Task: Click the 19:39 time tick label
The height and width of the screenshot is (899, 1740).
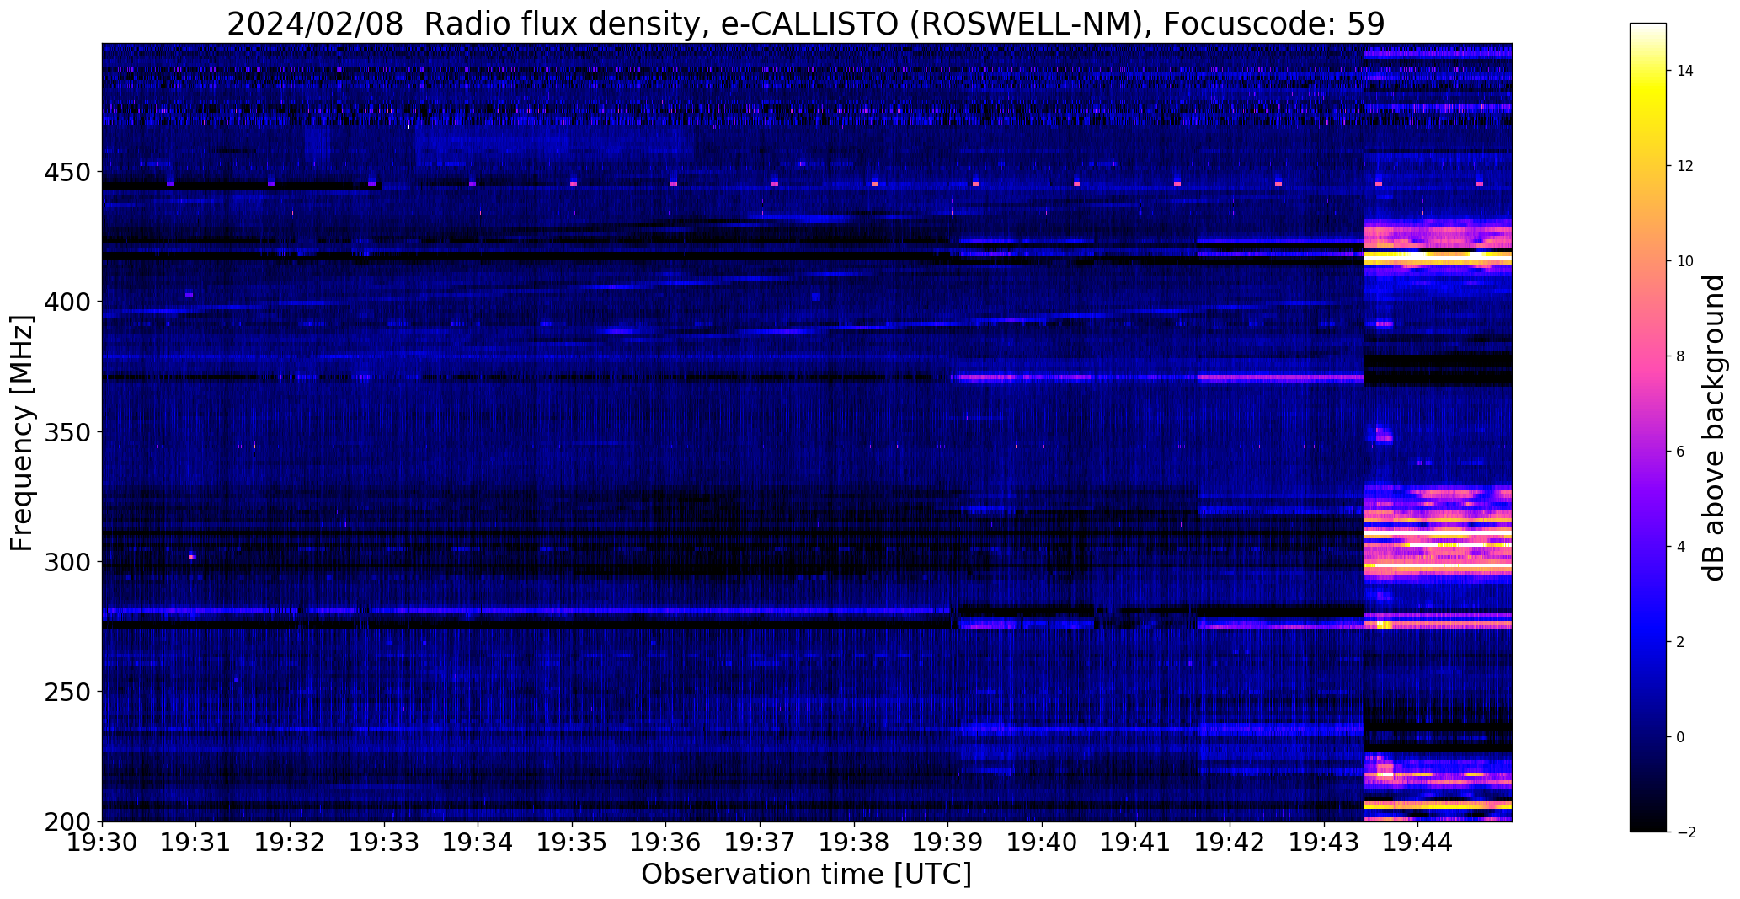Action: 948,842
